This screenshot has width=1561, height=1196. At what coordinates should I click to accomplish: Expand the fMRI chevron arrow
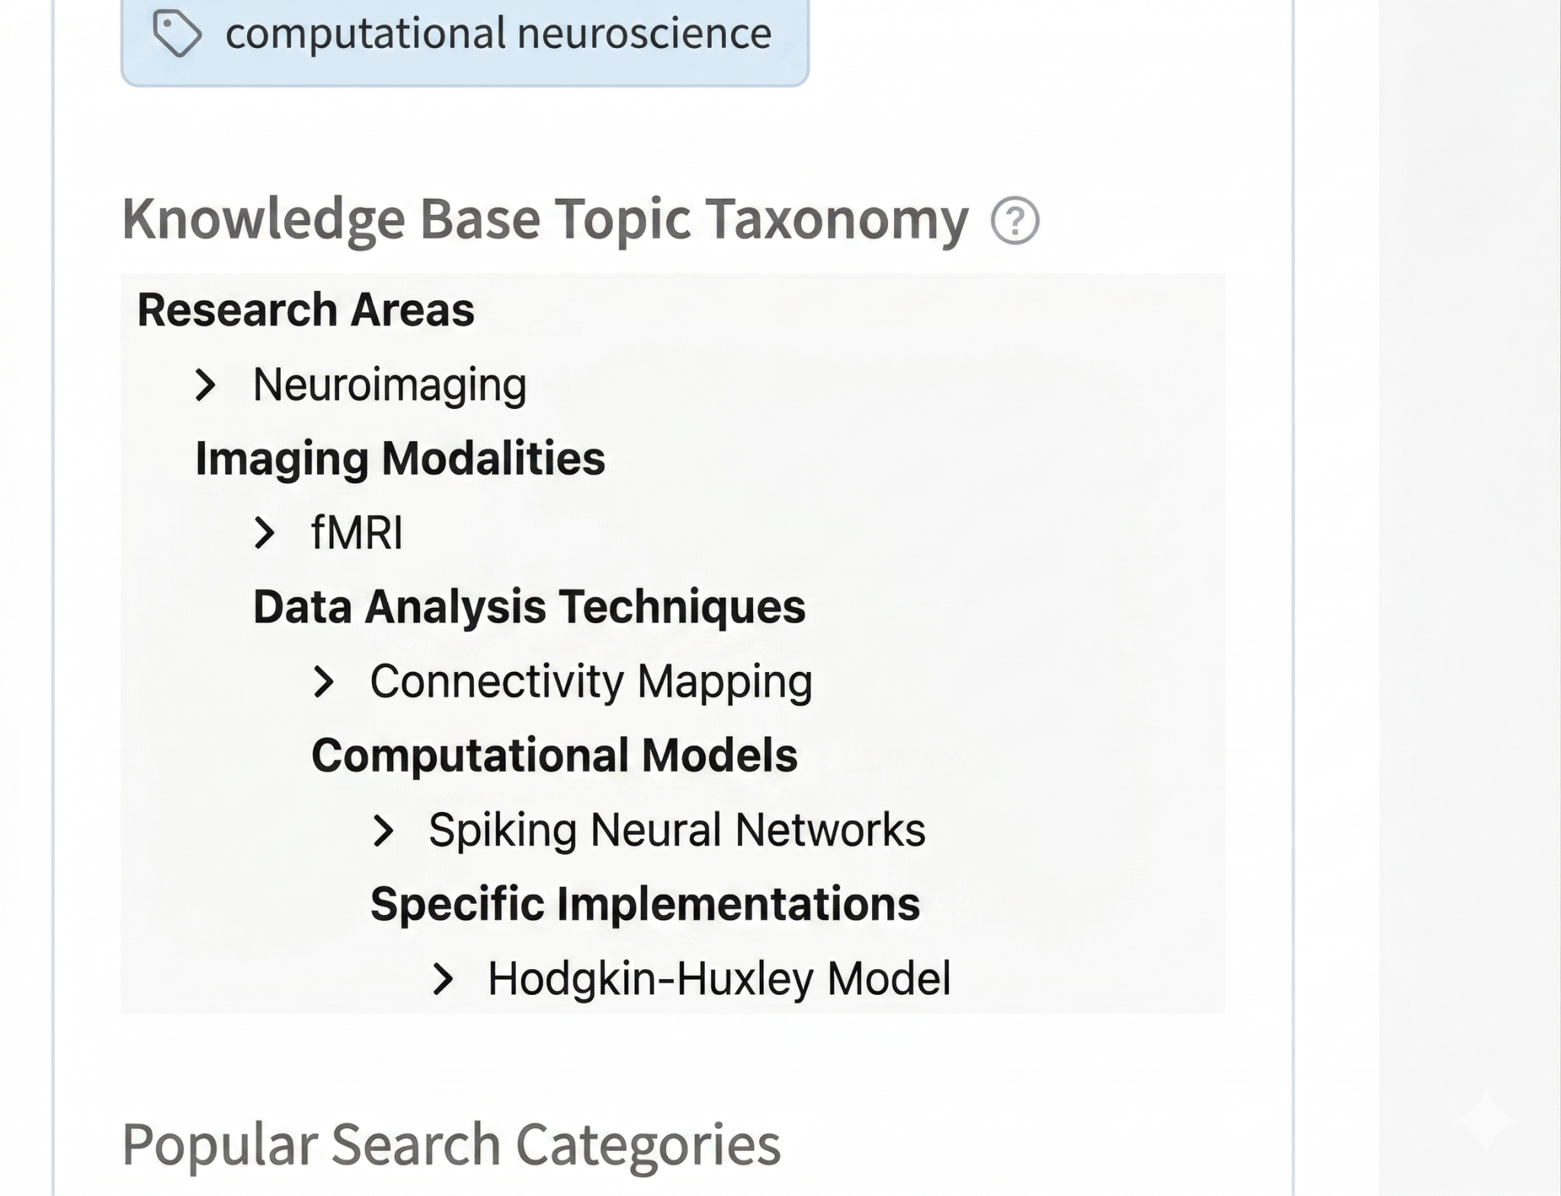[x=264, y=533]
